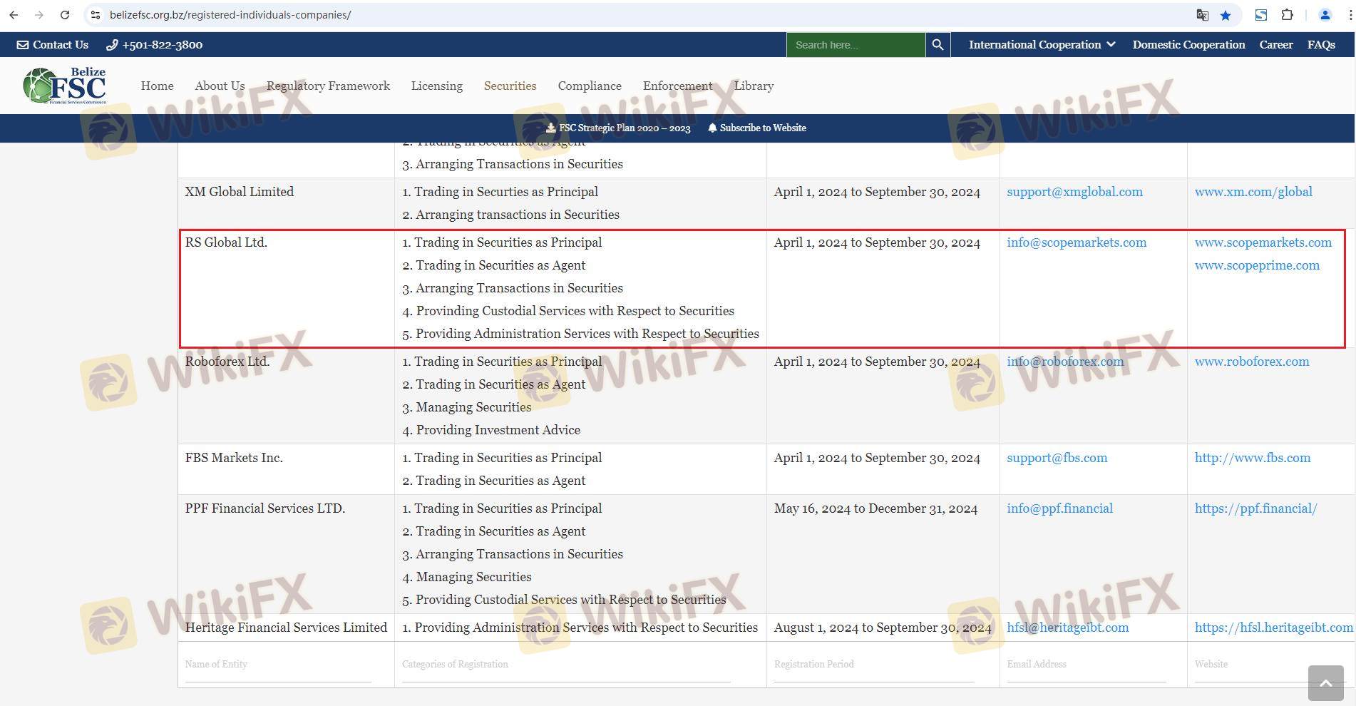
Task: Open the Securities menu item
Action: 510,86
